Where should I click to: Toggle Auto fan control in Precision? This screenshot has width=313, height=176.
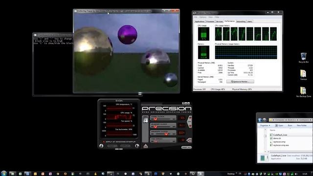pyautogui.click(x=189, y=140)
